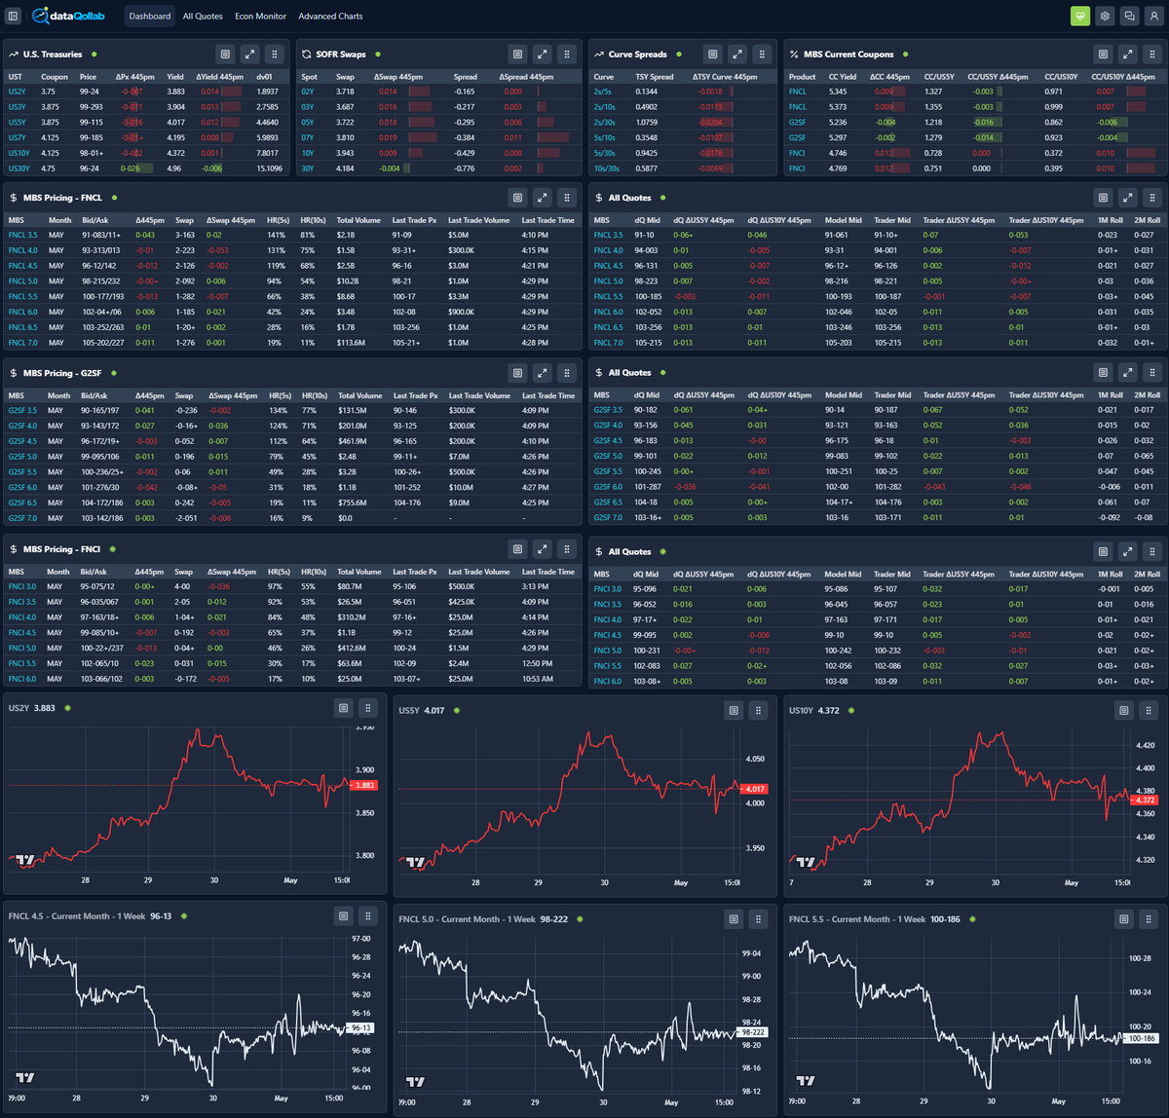
Task: Click the $113.6M total volume cell for FNCL 7.0
Action: [352, 343]
